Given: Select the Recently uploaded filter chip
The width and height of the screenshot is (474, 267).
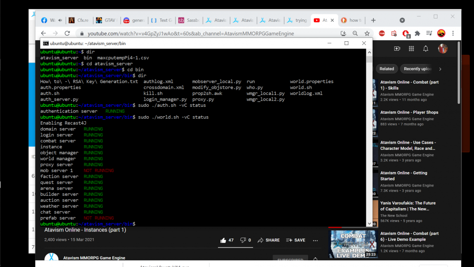Looking at the screenshot, I should (417, 69).
